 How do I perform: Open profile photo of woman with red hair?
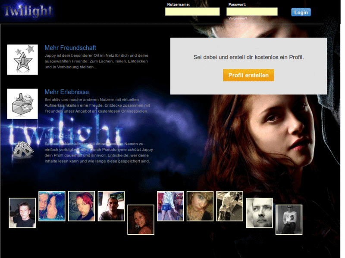[82, 206]
